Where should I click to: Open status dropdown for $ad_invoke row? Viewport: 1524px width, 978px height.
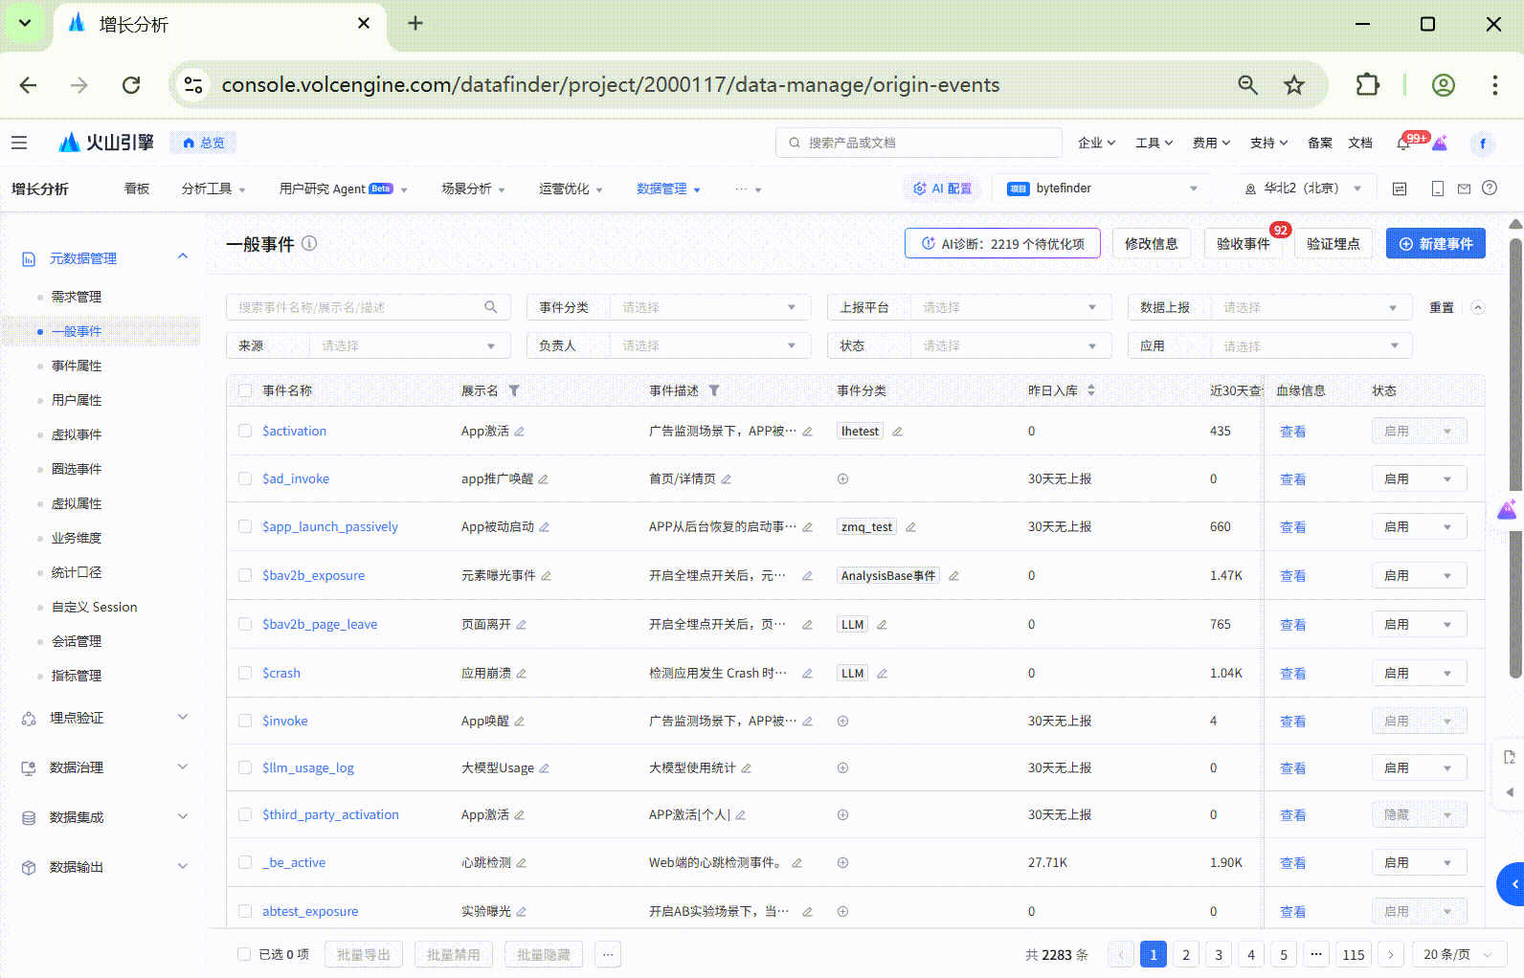point(1419,478)
